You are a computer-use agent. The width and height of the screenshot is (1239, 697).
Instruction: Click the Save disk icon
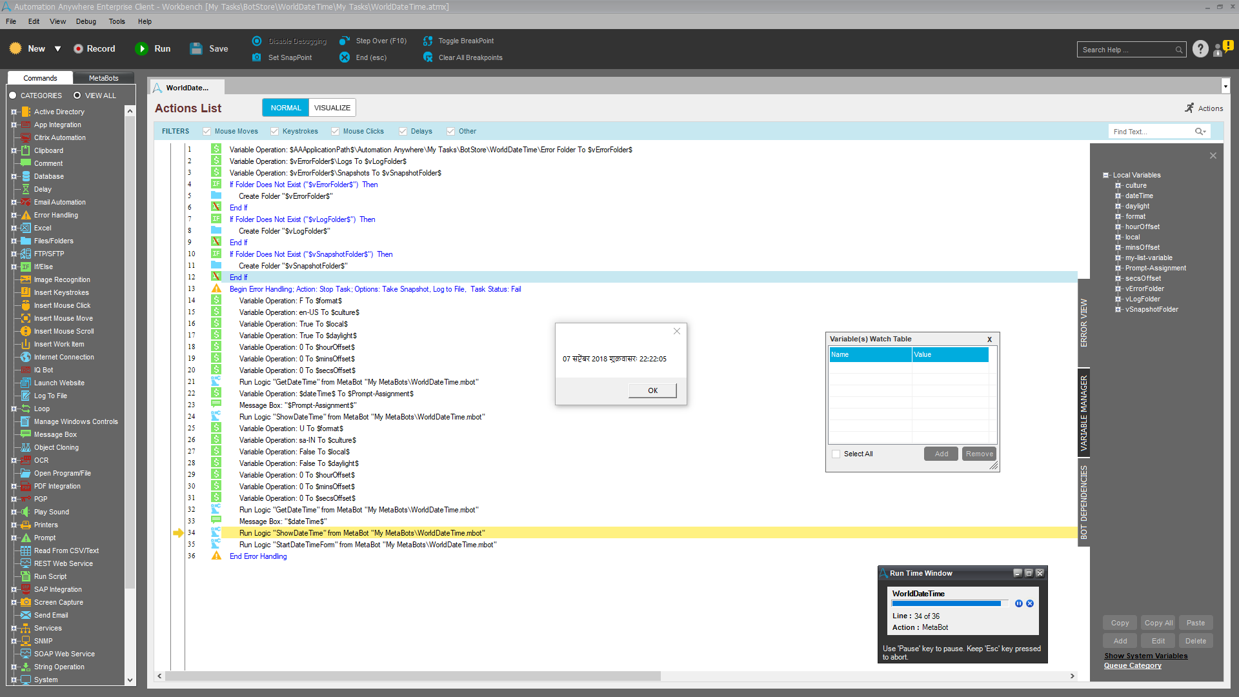[x=196, y=49]
